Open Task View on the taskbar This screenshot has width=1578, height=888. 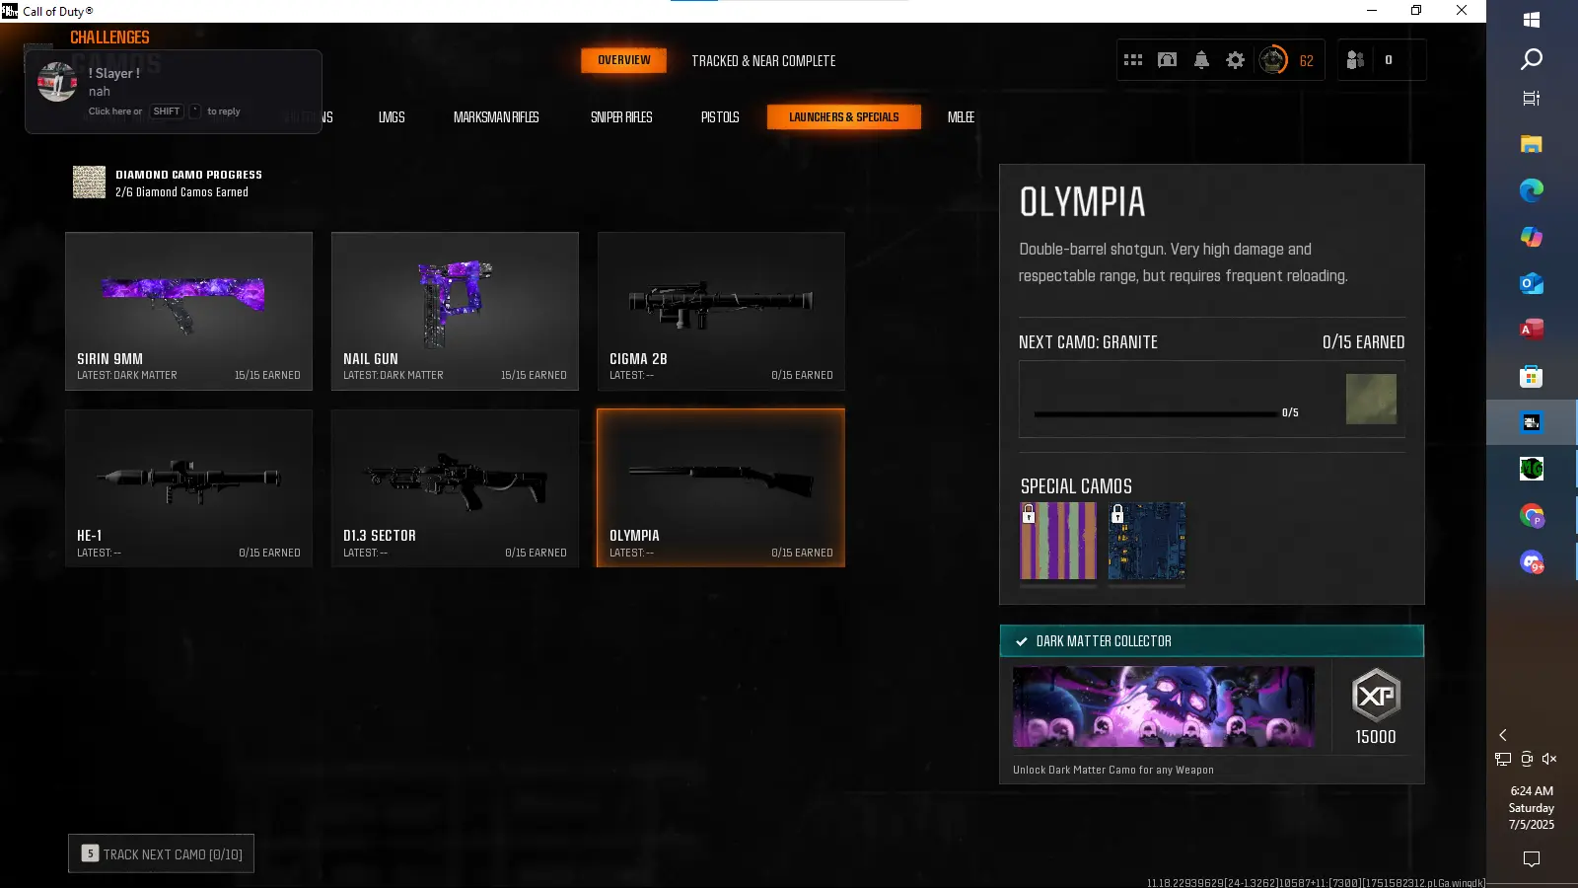(1532, 98)
